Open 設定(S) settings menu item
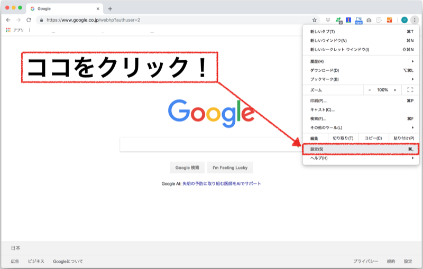Screen dimensions: 423x269 (x=361, y=149)
